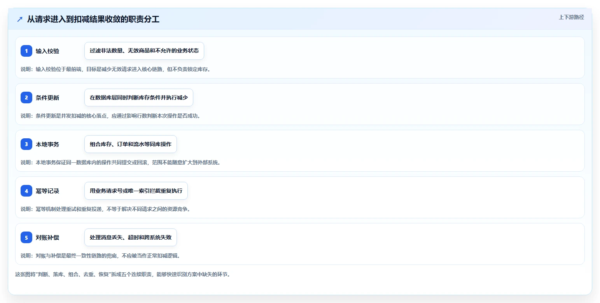600x303 pixels.
Task: Click the 在数据库层同时判断库存条件并执行减少 chip
Action: 139,98
